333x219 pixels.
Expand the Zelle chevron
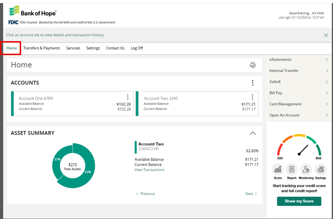coord(327,82)
